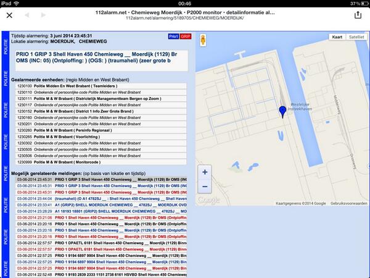The image size is (370, 278).
Task: Select row 1230160 Onbekende code
Action: tap(101, 118)
